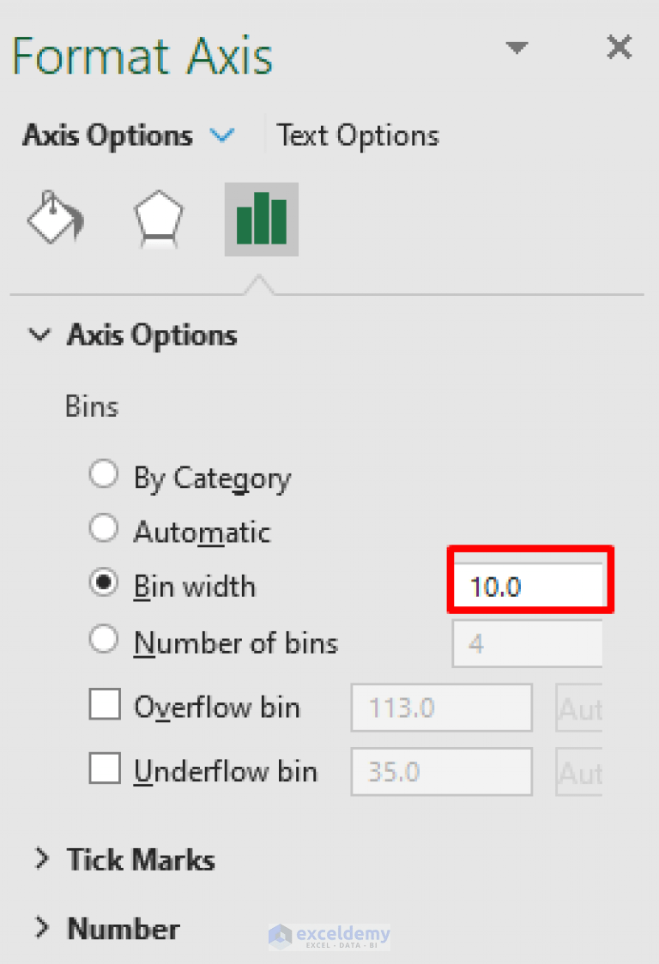Switch to the Text Options tab
Screen dimensions: 659x964
click(x=358, y=135)
